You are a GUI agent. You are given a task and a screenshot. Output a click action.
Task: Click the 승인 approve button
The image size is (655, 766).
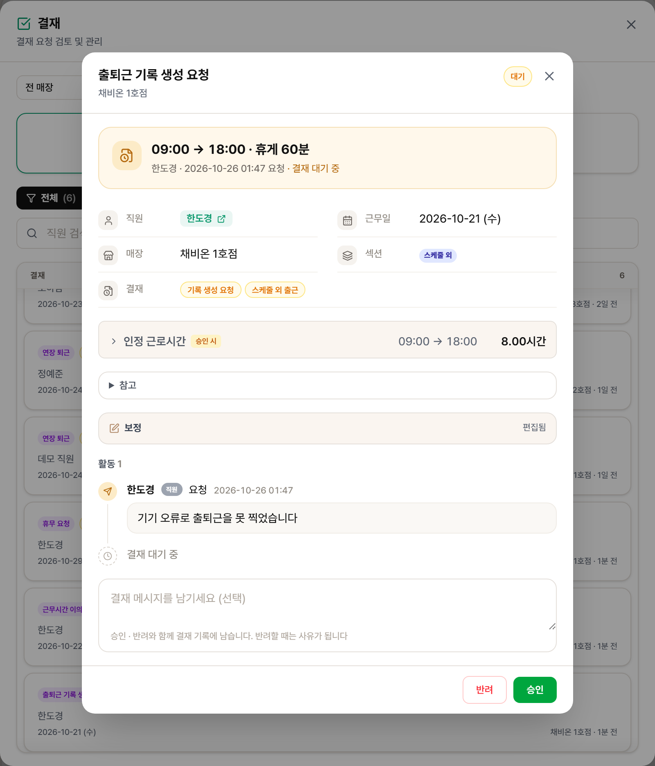(535, 689)
